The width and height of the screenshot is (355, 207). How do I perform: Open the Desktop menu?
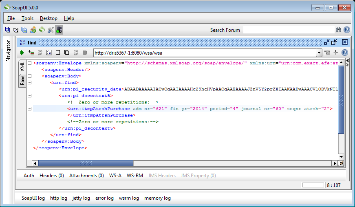click(x=49, y=18)
